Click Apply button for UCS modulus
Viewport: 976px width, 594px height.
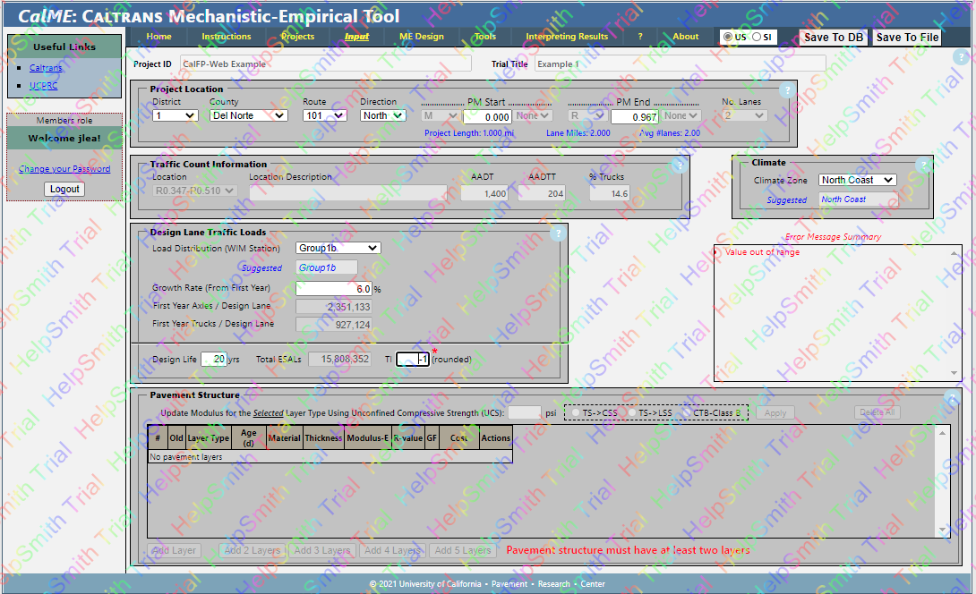click(775, 413)
